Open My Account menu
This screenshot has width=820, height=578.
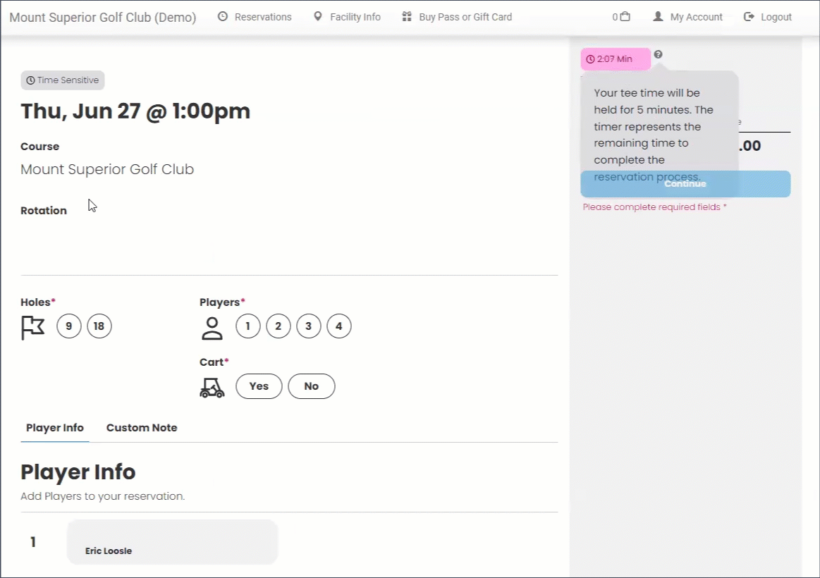tap(696, 17)
